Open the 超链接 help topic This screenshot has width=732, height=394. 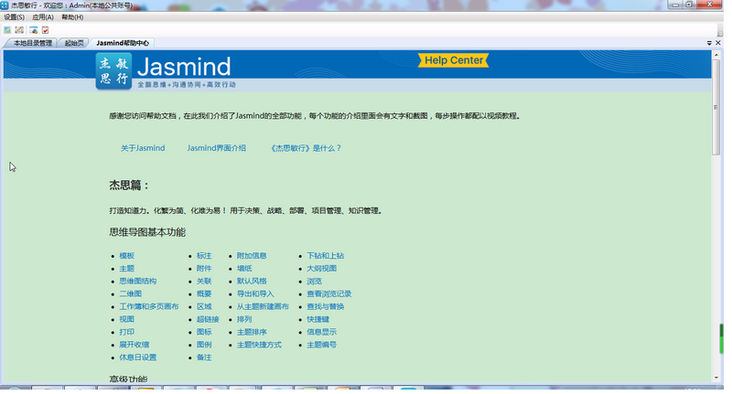tap(208, 319)
